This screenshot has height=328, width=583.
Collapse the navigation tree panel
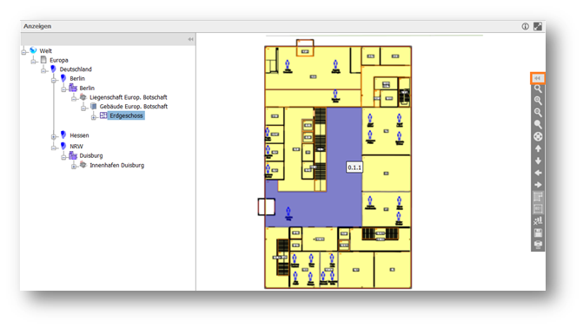(x=190, y=39)
